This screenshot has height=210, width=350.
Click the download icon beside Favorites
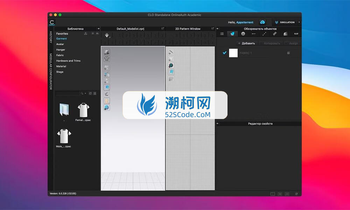click(x=85, y=34)
